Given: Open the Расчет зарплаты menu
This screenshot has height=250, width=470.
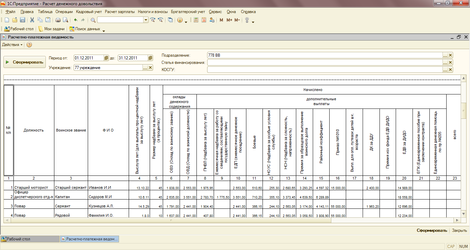Looking at the screenshot, I should pyautogui.click(x=120, y=12).
